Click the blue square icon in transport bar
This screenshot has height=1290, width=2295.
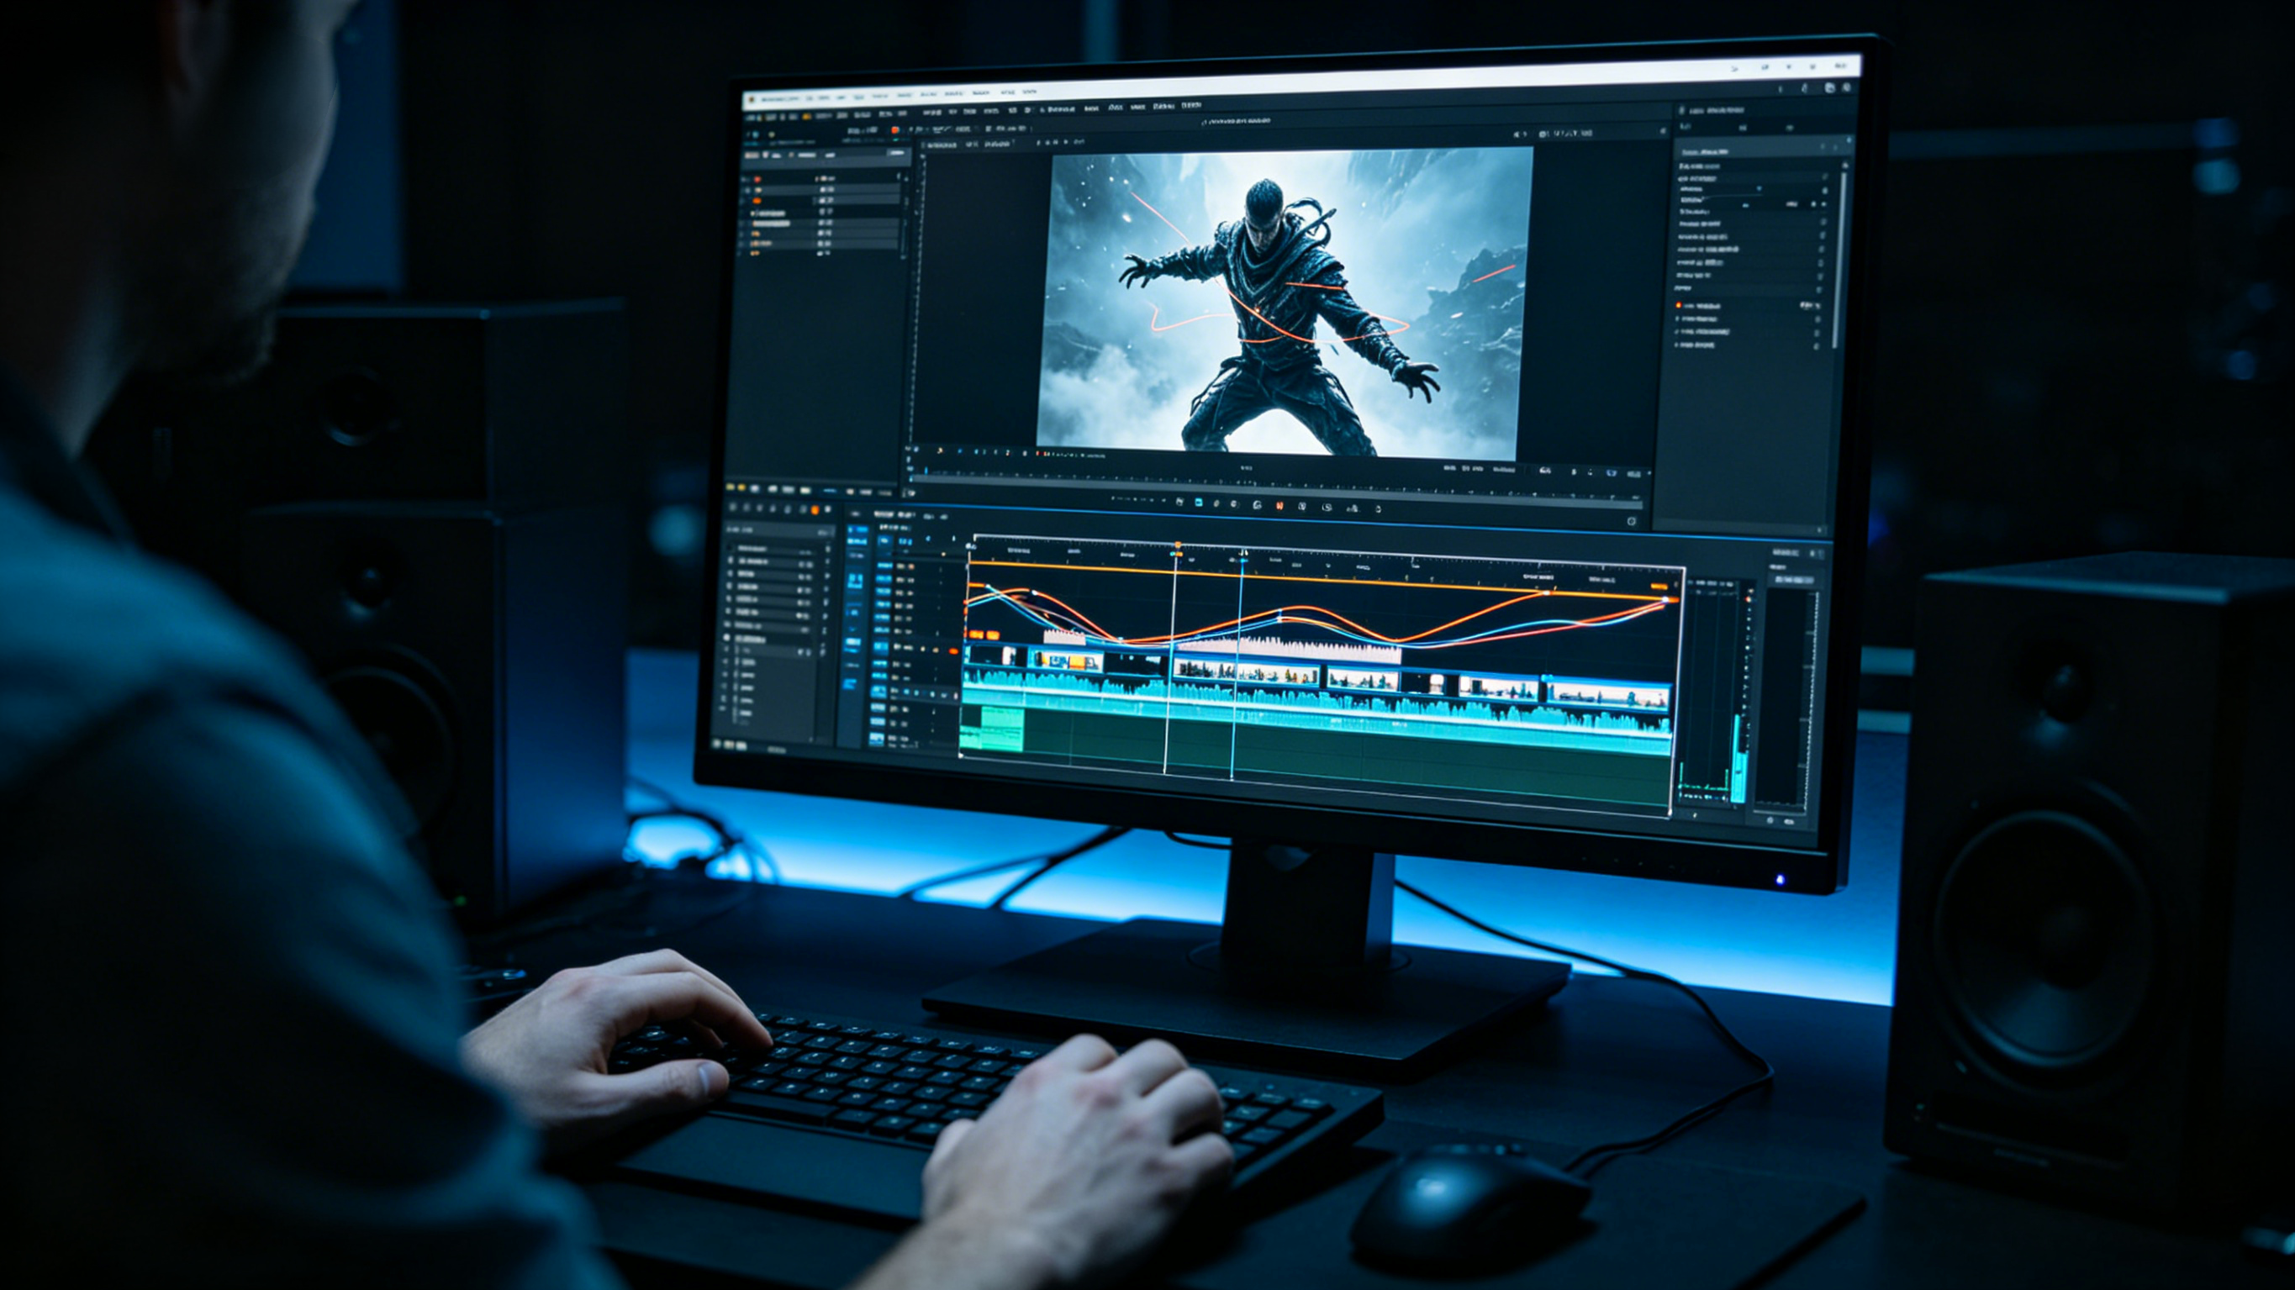(1198, 503)
